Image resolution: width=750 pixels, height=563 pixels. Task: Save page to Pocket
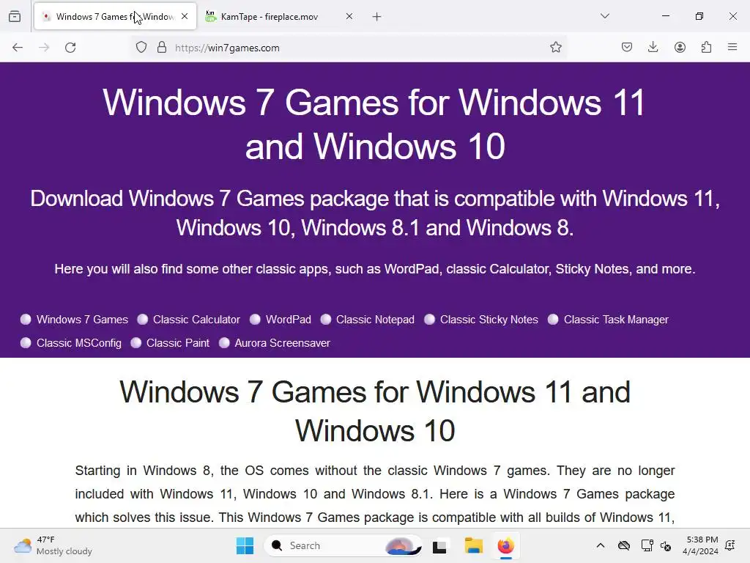[x=627, y=48]
